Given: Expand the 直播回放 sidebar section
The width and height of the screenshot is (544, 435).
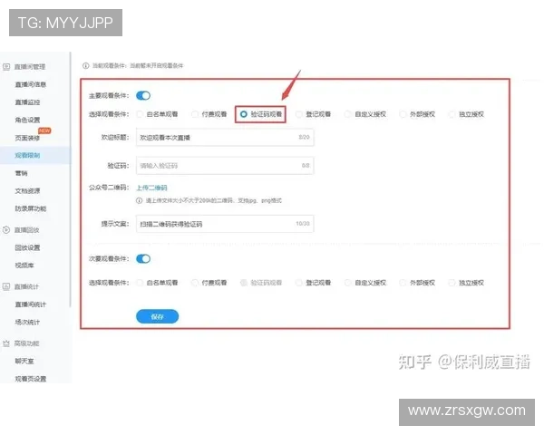Looking at the screenshot, I should point(26,229).
